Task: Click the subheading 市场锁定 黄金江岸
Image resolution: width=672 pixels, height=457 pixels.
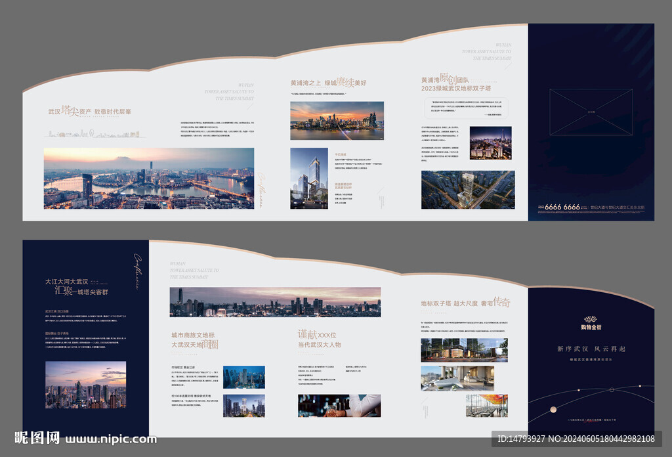Action: click(x=183, y=368)
